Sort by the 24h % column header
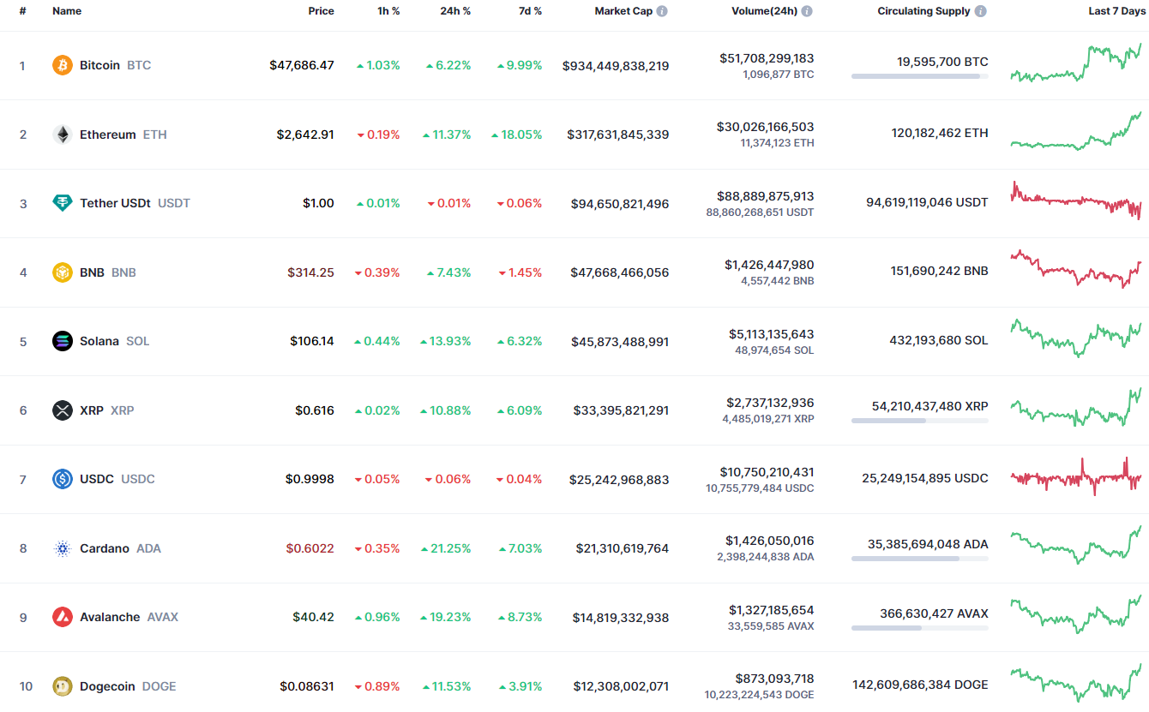The width and height of the screenshot is (1149, 712). tap(456, 11)
